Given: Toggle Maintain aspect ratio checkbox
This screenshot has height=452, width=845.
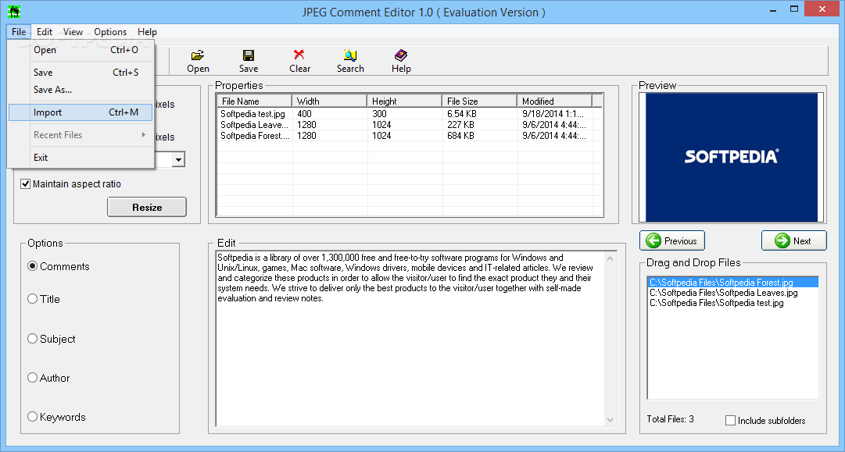Looking at the screenshot, I should (25, 184).
